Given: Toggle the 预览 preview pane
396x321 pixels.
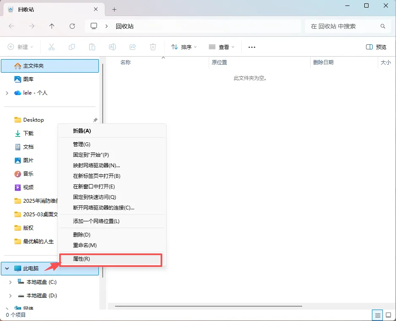Looking at the screenshot, I should click(x=375, y=47).
